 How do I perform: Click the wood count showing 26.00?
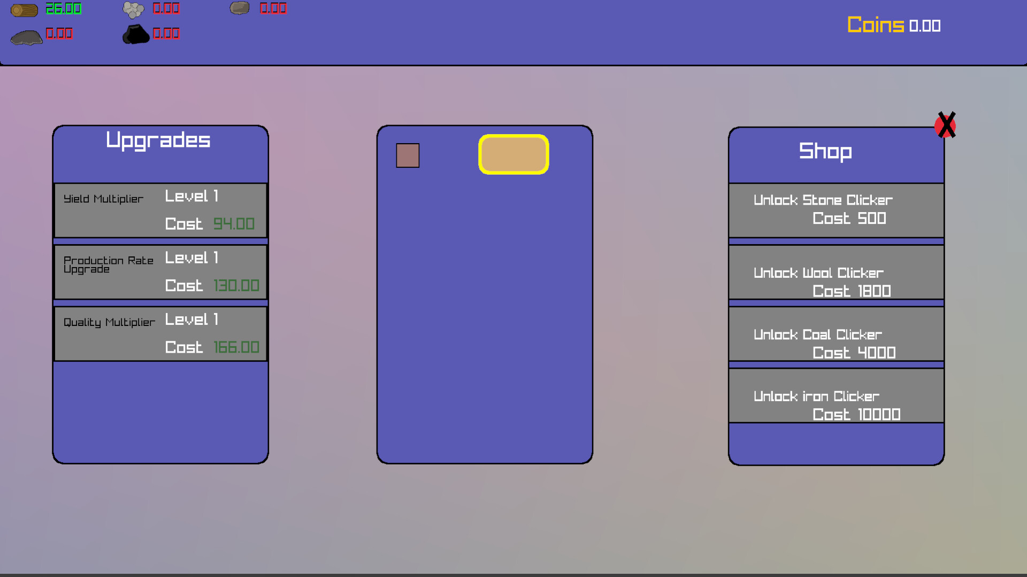coord(63,9)
